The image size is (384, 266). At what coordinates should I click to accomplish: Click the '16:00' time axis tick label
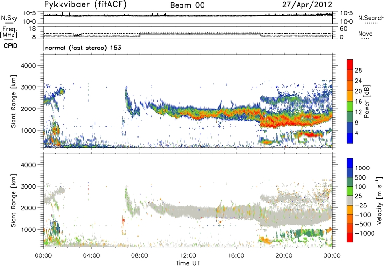click(236, 256)
